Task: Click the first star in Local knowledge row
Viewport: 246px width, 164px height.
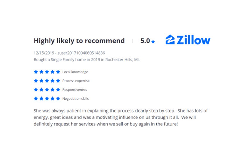Action: 36,72
